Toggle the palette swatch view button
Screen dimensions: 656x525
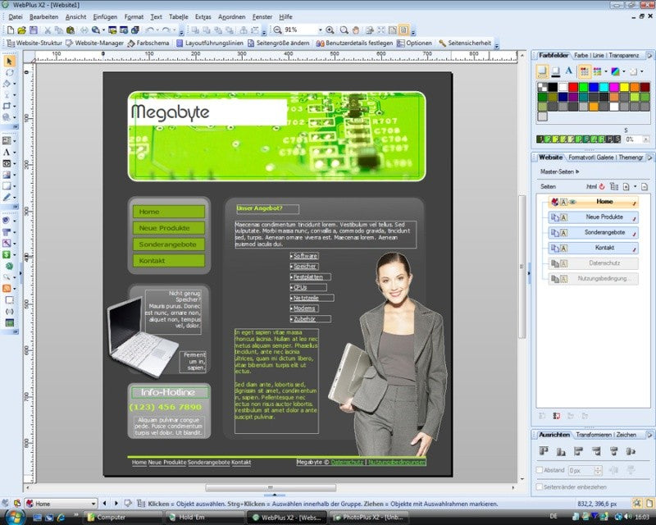tap(584, 71)
